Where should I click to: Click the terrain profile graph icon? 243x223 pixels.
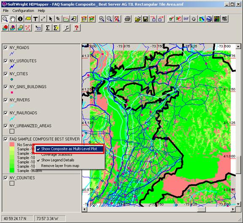(66, 19)
